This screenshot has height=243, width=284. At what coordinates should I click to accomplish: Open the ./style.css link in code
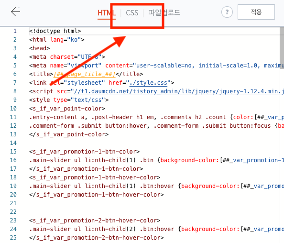point(148,83)
